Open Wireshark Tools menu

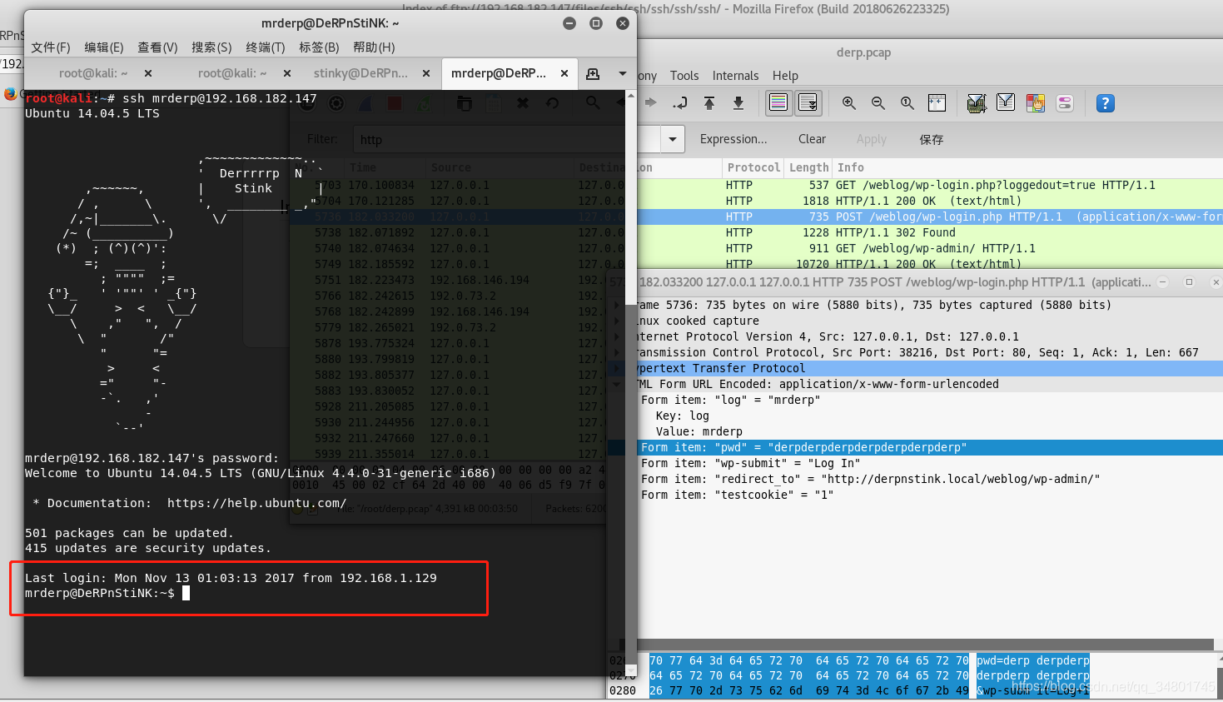click(x=684, y=76)
